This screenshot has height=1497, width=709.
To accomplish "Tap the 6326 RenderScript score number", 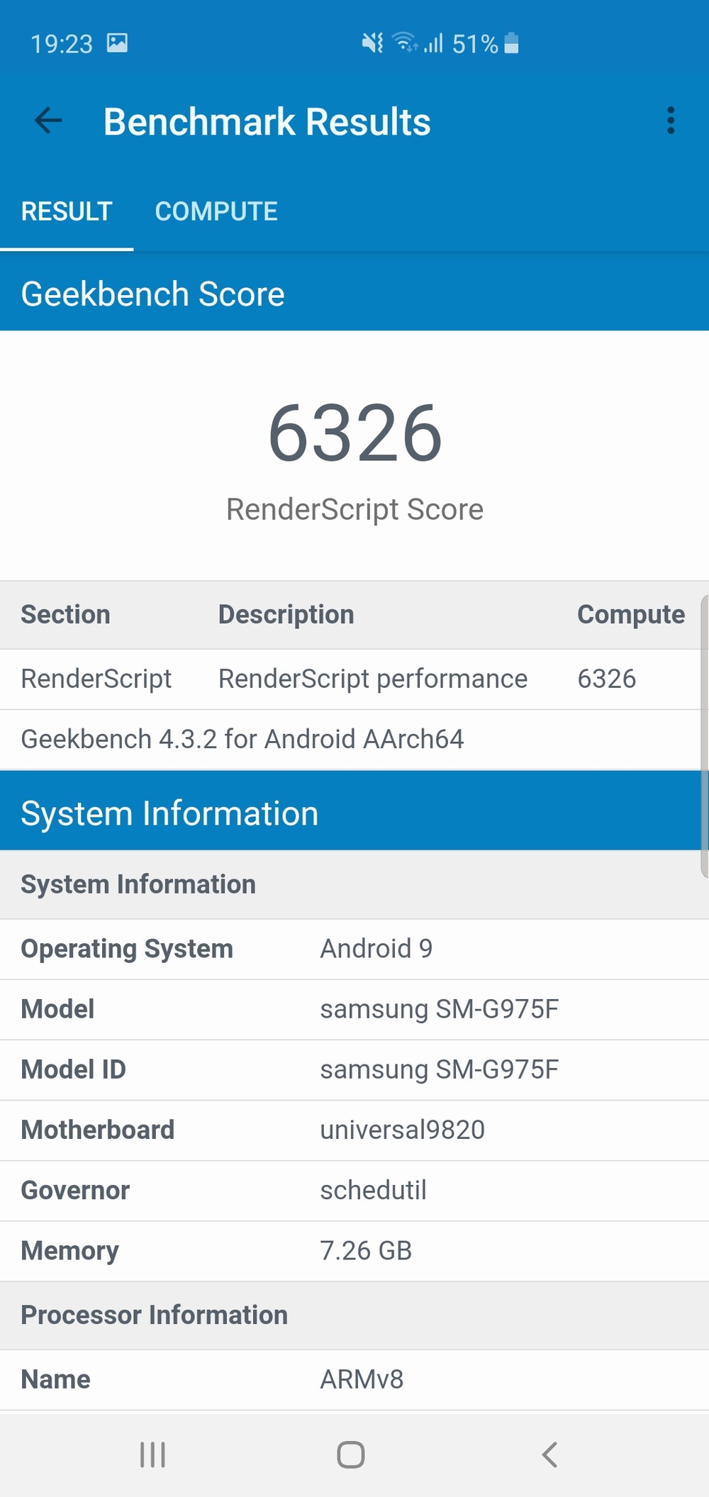I will [x=354, y=433].
